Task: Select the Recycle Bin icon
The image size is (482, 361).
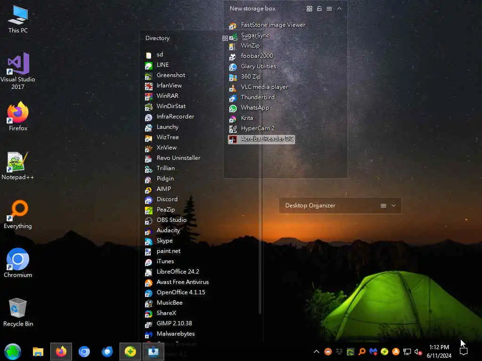Action: click(x=18, y=312)
